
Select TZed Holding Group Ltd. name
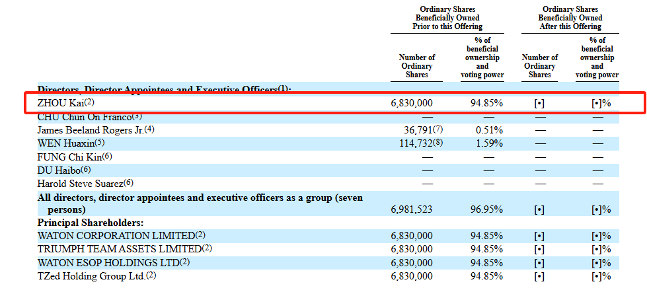coord(91,275)
